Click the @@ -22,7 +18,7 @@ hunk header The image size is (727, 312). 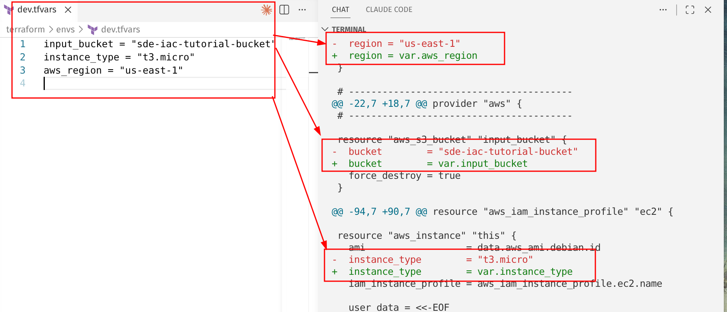coord(427,104)
